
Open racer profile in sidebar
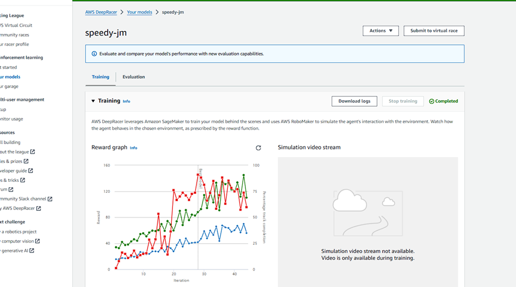tap(14, 44)
